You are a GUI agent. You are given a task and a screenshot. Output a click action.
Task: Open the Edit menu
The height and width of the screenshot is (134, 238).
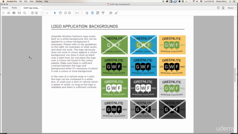(26, 1)
